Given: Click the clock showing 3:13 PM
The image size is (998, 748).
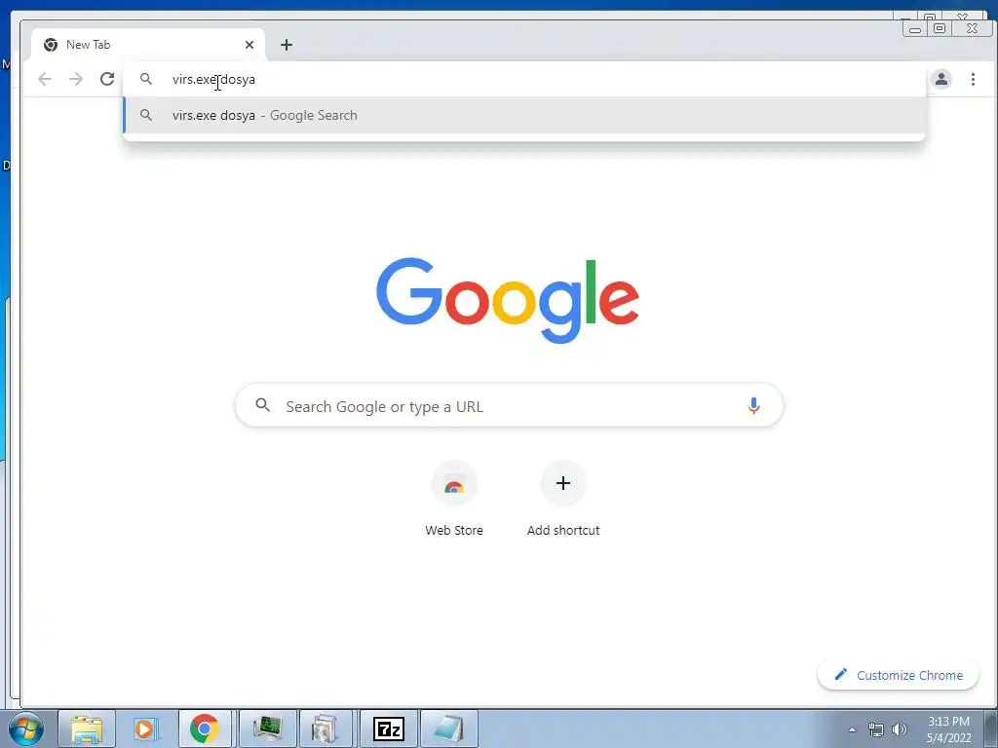Looking at the screenshot, I should pos(948,729).
